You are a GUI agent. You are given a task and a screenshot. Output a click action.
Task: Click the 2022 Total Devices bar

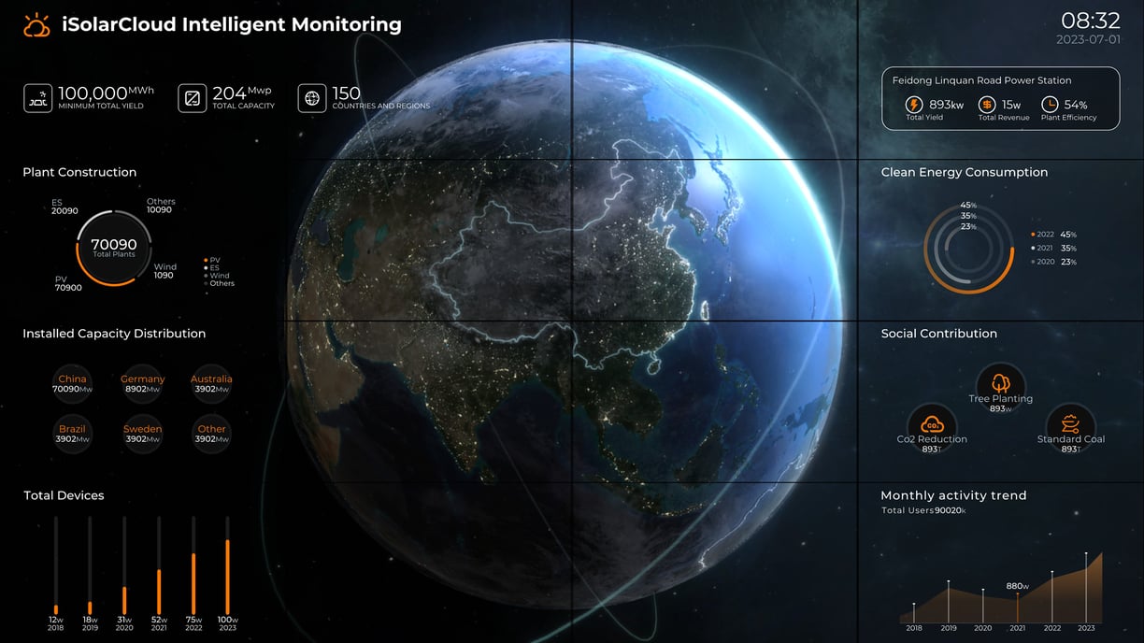(193, 565)
